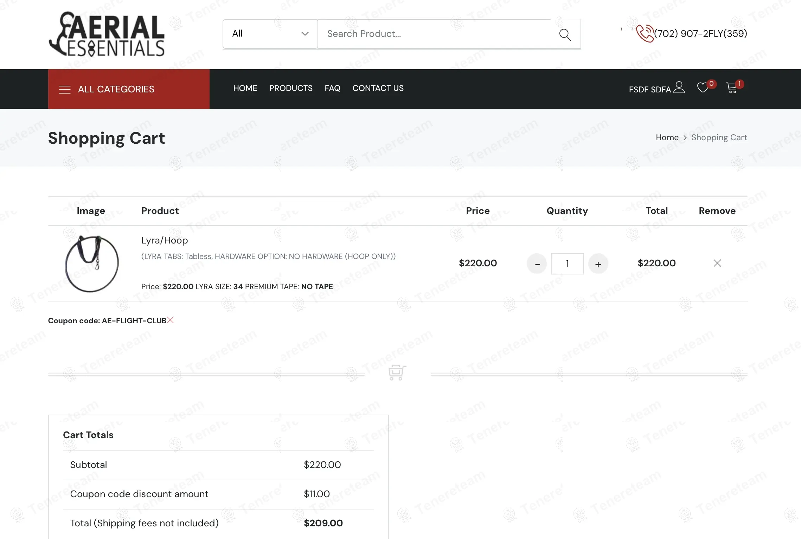The image size is (801, 539).
Task: Click the Home breadcrumb link
Action: pos(667,137)
